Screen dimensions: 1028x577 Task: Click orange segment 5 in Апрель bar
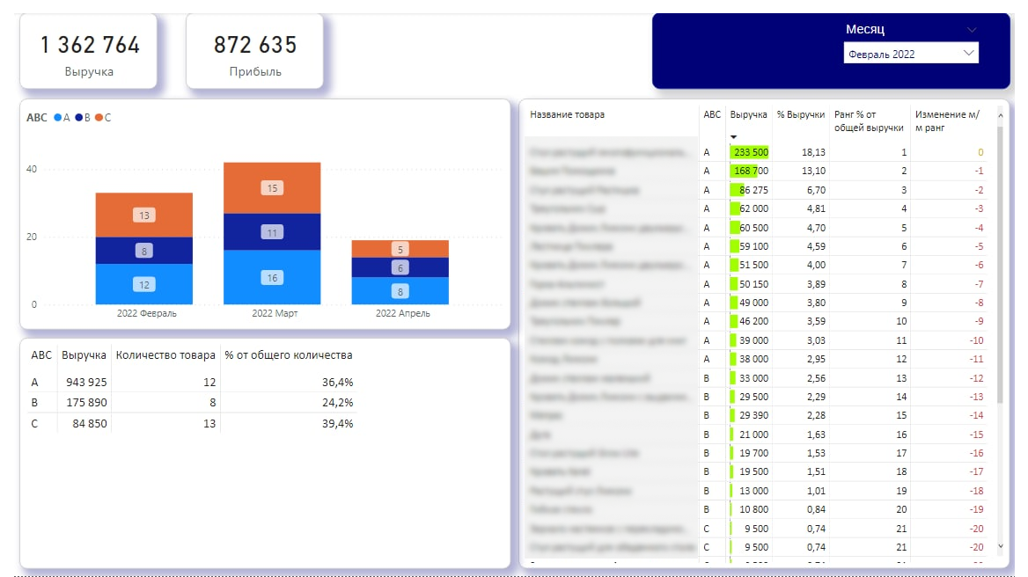pos(400,249)
